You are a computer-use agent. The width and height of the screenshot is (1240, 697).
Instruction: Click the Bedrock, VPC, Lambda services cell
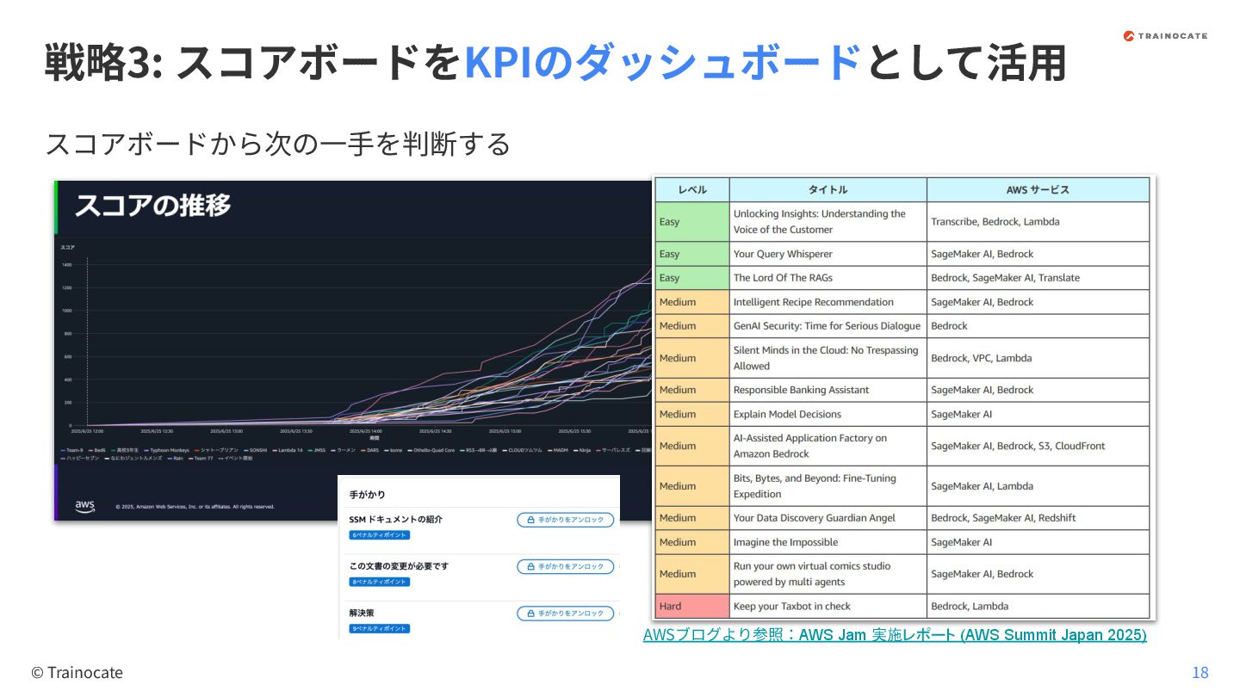coord(1038,358)
